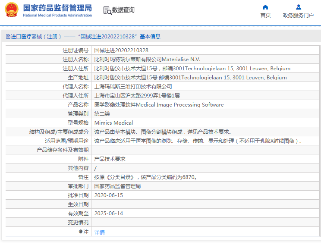The image size is (321, 245).
Task: Click the 该产品临床适用于医学图像 intended-use text
Action: [x=198, y=141]
